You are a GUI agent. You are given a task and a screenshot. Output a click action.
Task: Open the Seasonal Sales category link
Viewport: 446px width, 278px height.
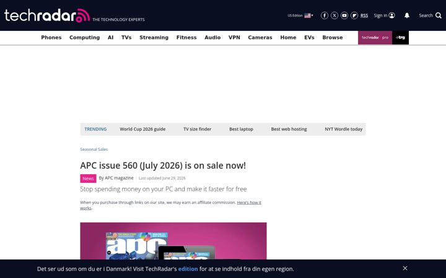click(94, 150)
